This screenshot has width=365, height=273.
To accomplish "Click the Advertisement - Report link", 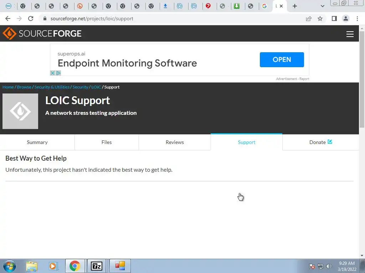I will coord(293,79).
